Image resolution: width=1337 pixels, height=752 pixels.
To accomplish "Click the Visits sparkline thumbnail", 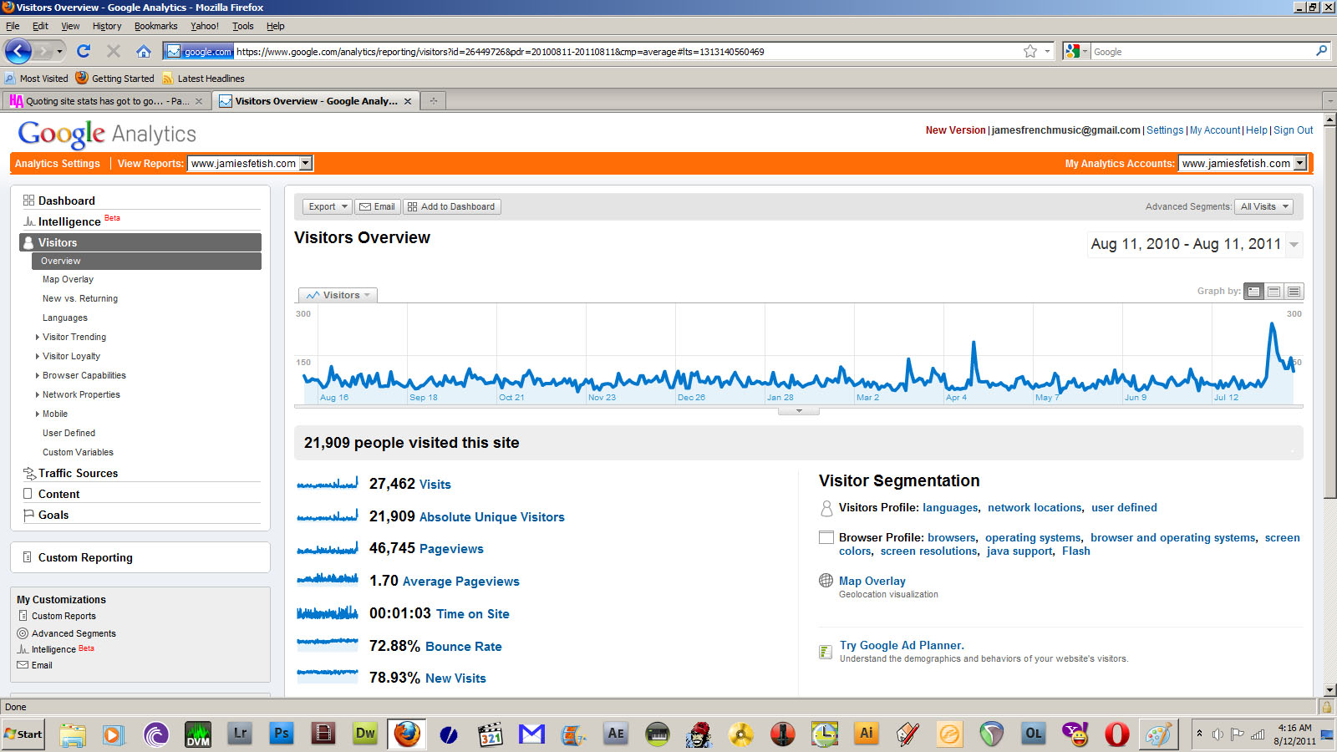I will pos(328,484).
